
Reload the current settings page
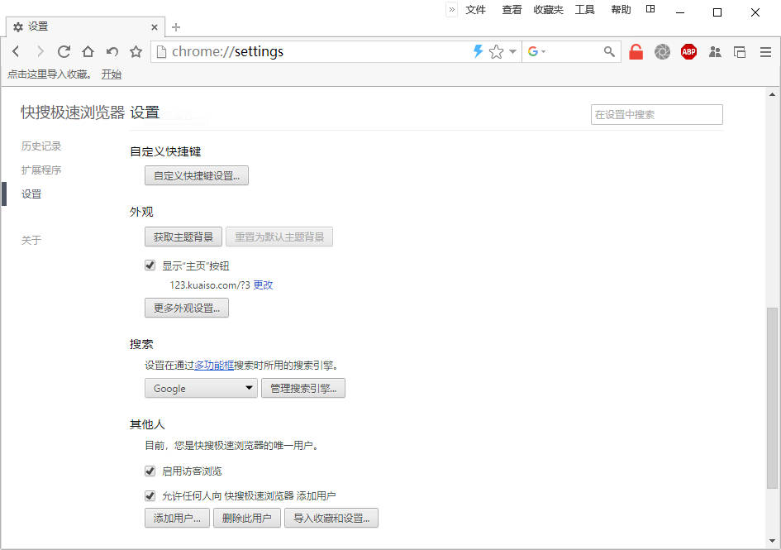pos(64,52)
